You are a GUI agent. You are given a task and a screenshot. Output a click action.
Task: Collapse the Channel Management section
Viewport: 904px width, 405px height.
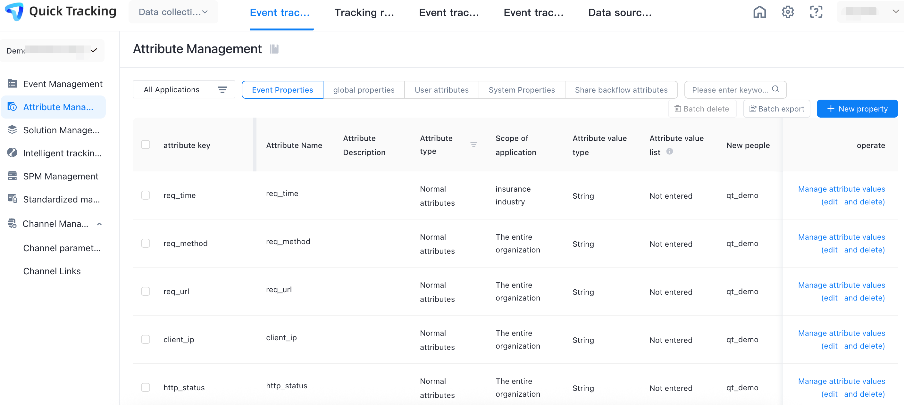(x=99, y=224)
